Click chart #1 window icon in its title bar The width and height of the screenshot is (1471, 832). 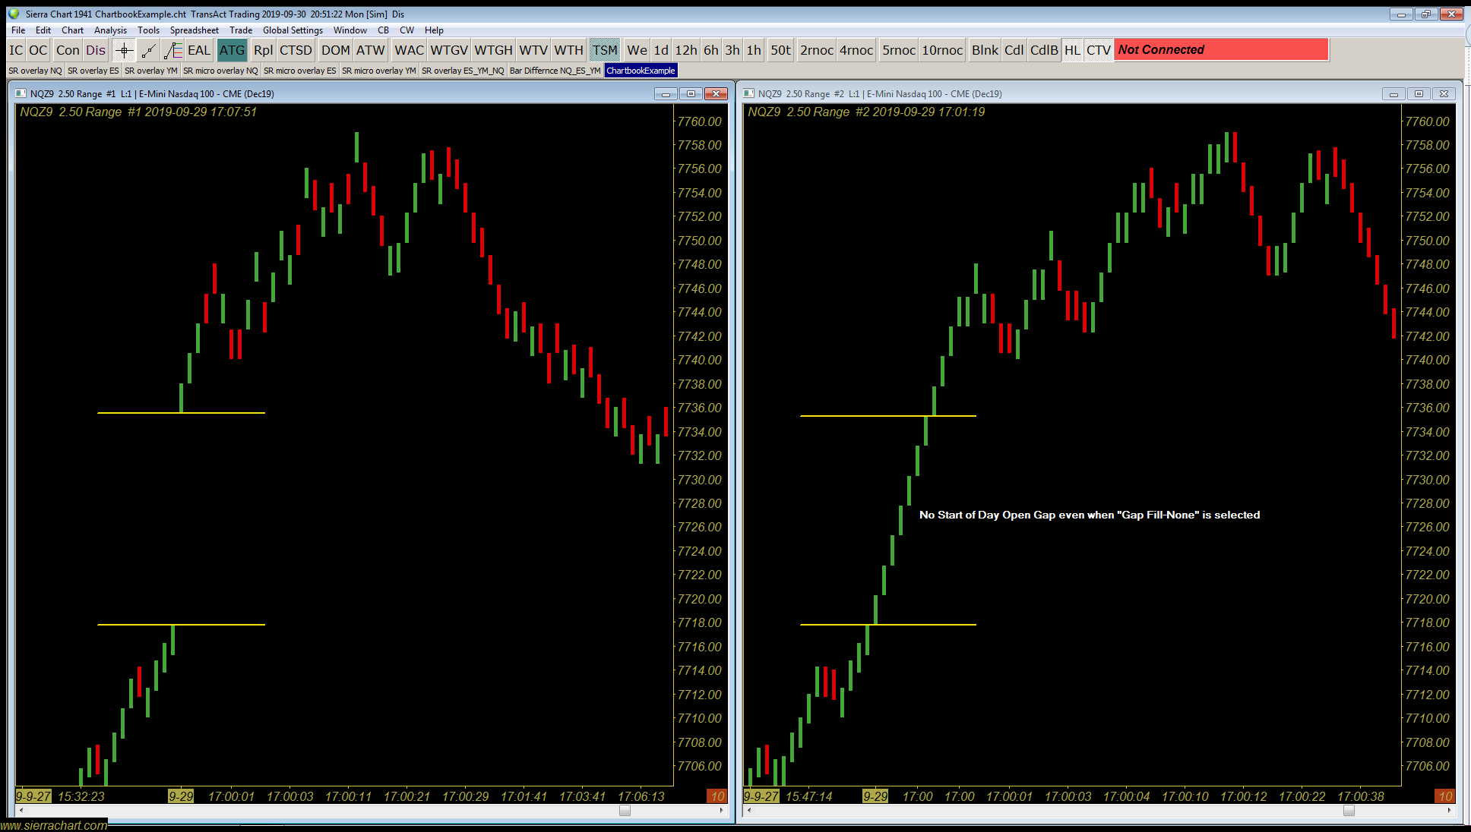coord(21,93)
